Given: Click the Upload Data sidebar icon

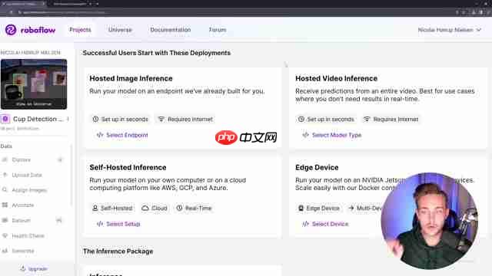Looking at the screenshot, I should (5, 175).
